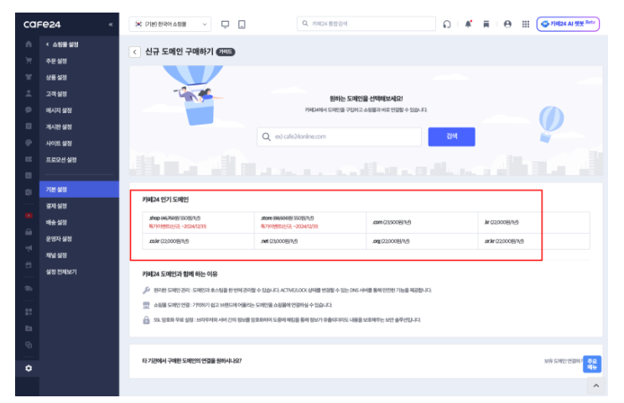Select the .net domain cell
The height and width of the screenshot is (403, 624).
click(x=310, y=241)
